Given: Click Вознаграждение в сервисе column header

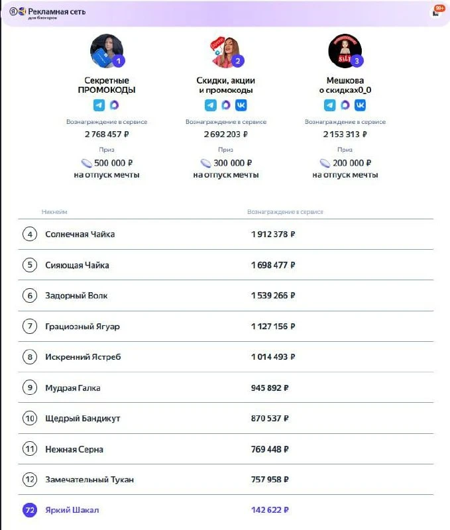Looking at the screenshot, I should pyautogui.click(x=285, y=212).
